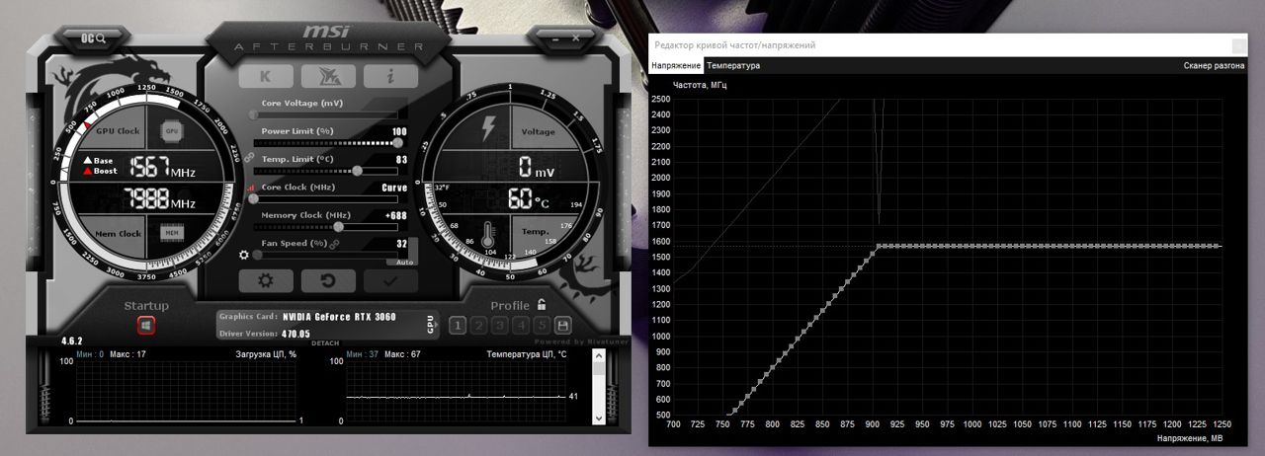Screen dimensions: 1265x456
Task: Adjust the Temp. Limit slider
Action: (325, 170)
